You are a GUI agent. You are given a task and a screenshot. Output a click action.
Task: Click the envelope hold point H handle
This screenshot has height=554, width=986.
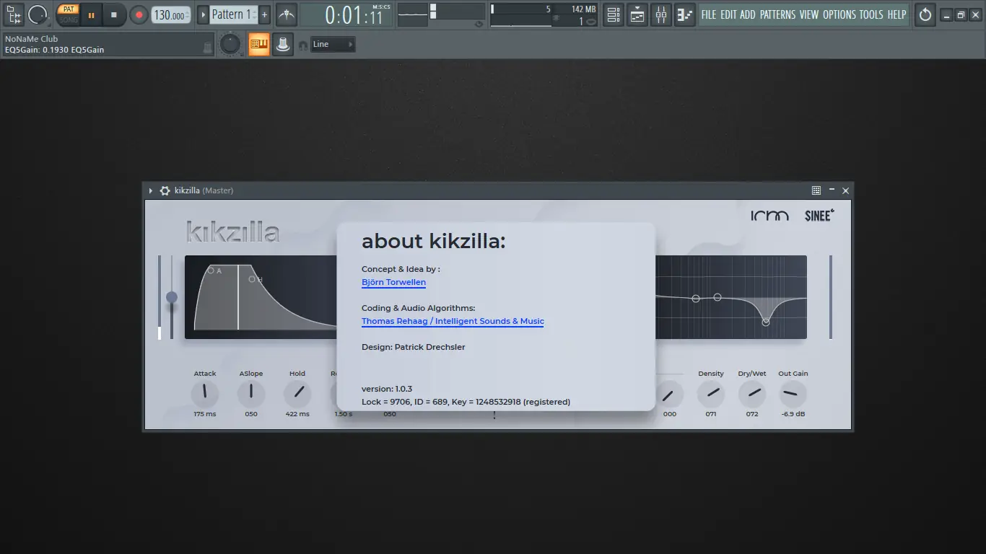tap(252, 279)
